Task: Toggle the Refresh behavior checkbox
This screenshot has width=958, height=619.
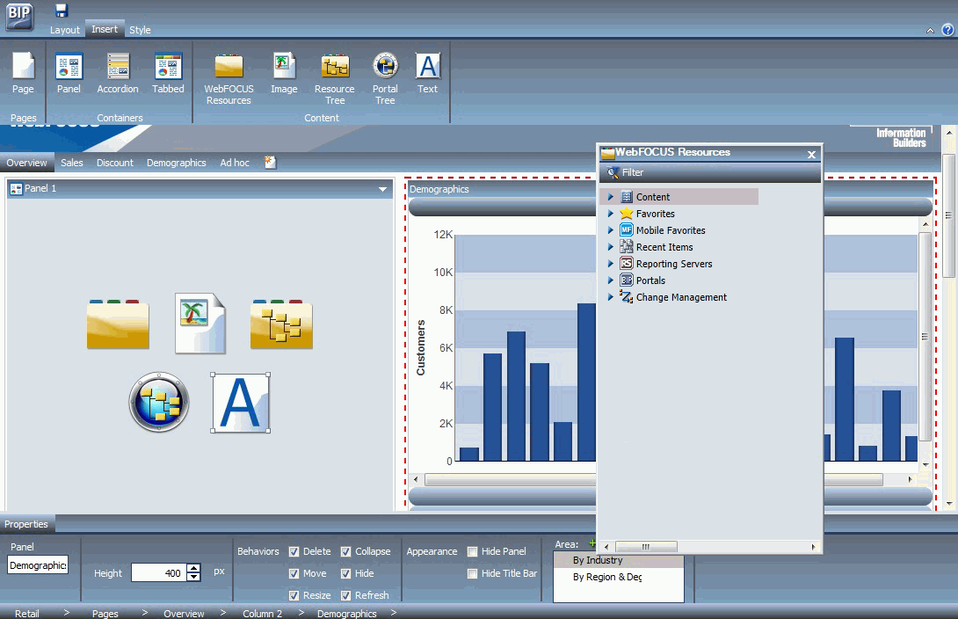Action: click(x=345, y=596)
